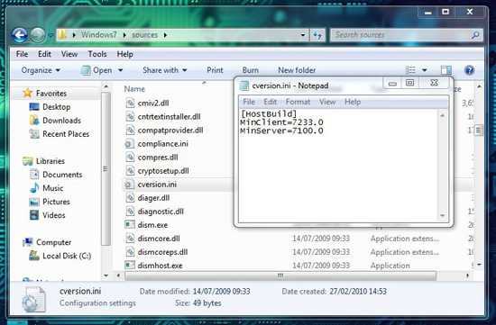Click the Forward navigation arrow

(38, 35)
